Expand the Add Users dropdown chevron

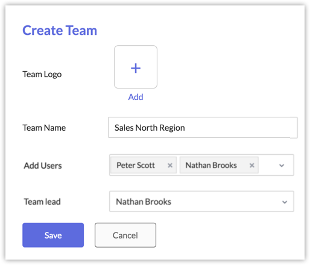pyautogui.click(x=282, y=166)
